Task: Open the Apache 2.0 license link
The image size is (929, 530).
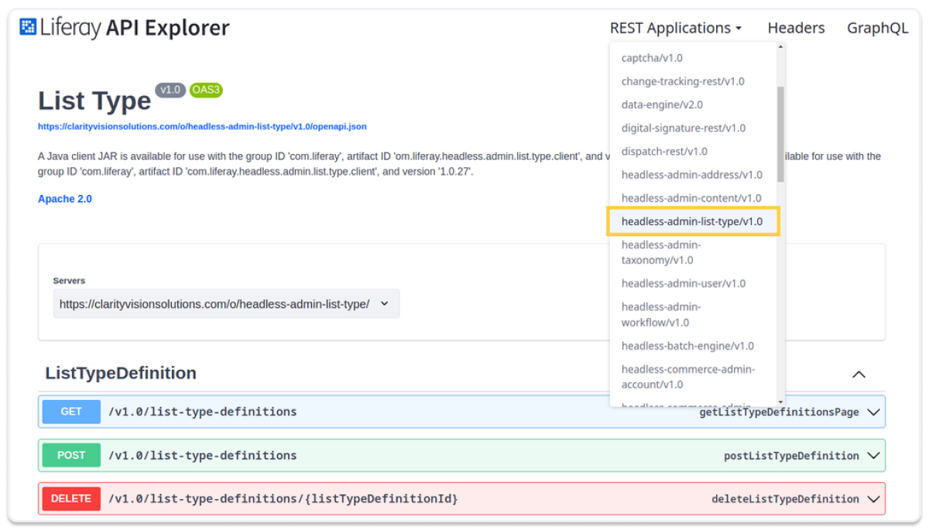Action: (65, 199)
